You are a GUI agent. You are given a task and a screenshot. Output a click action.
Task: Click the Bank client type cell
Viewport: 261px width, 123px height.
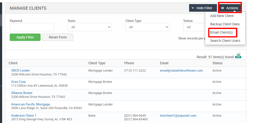[x=92, y=115]
